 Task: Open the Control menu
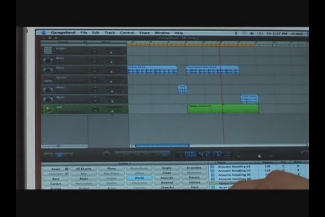127,33
